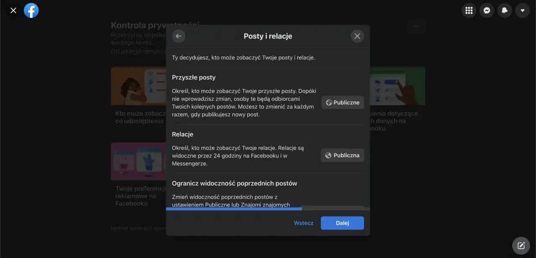Click the blue progress bar of the checkup
Viewport: 536px width, 258px height.
click(x=234, y=208)
